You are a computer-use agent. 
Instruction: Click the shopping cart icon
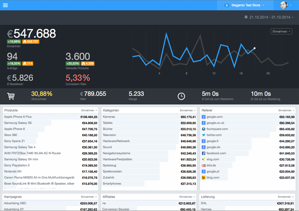click(x=11, y=96)
